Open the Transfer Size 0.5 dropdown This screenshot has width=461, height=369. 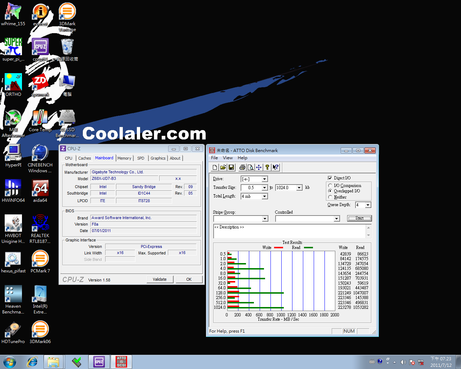pyautogui.click(x=265, y=188)
